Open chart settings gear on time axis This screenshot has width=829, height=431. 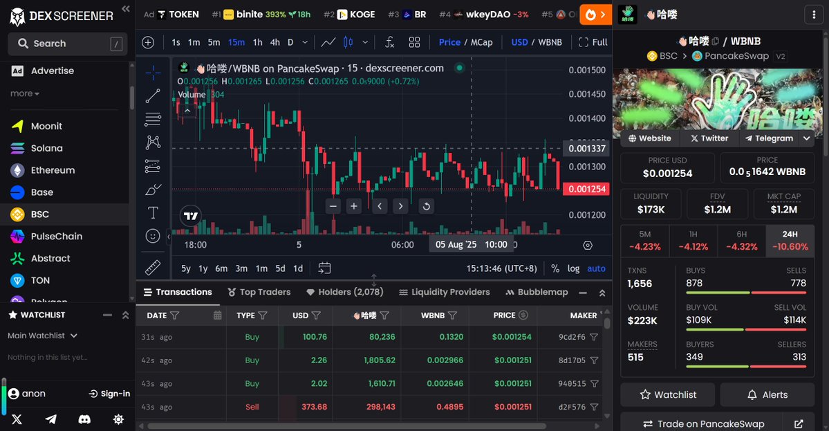tap(588, 246)
